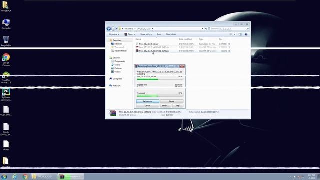Image resolution: width=320 pixels, height=180 pixels.
Task: Select the PyCharm Community desktop shortcut
Action: (6, 95)
